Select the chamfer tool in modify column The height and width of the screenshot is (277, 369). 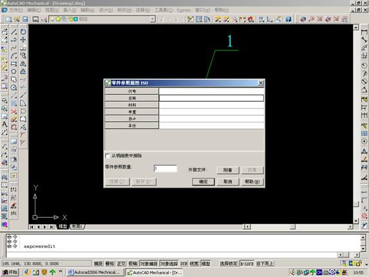pyautogui.click(x=23, y=143)
